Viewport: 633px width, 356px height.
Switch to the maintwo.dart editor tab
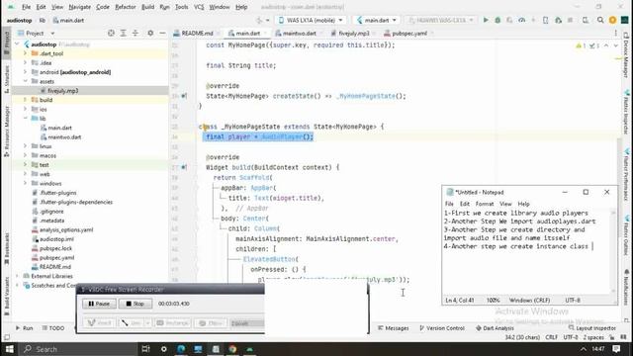(x=299, y=33)
